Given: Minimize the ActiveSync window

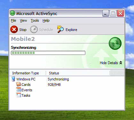Looking at the screenshot, I should (106, 13).
